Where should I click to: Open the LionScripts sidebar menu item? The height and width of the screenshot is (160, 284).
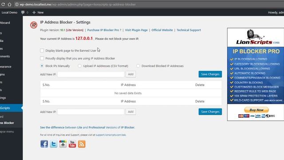tap(11, 108)
